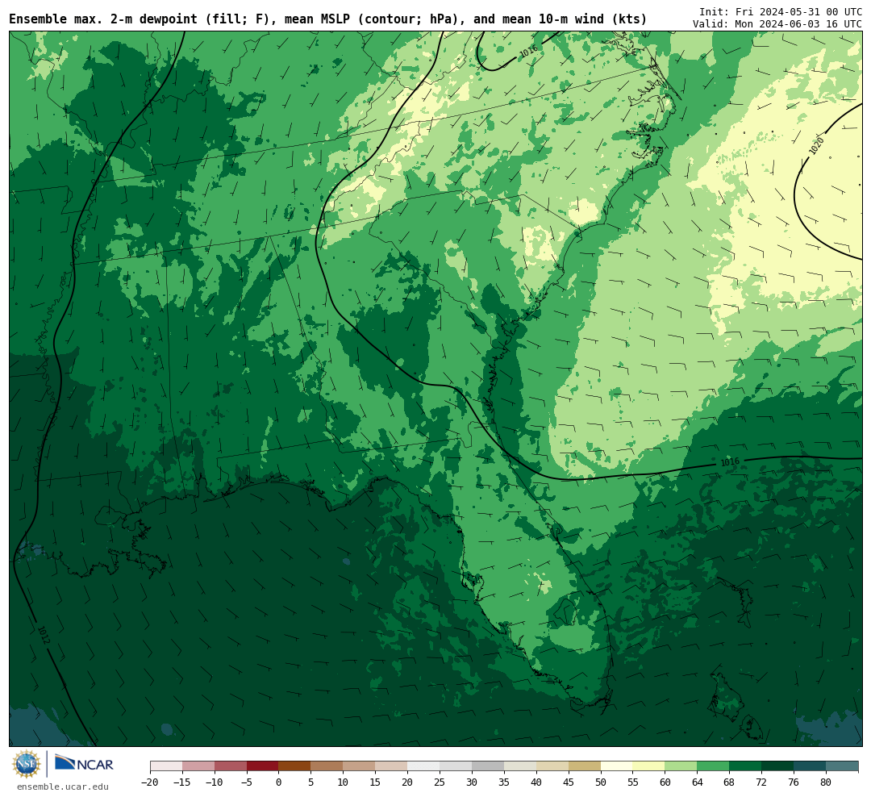Click the 1012 isobar contour label
Image resolution: width=871 pixels, height=797 pixels.
(x=44, y=635)
